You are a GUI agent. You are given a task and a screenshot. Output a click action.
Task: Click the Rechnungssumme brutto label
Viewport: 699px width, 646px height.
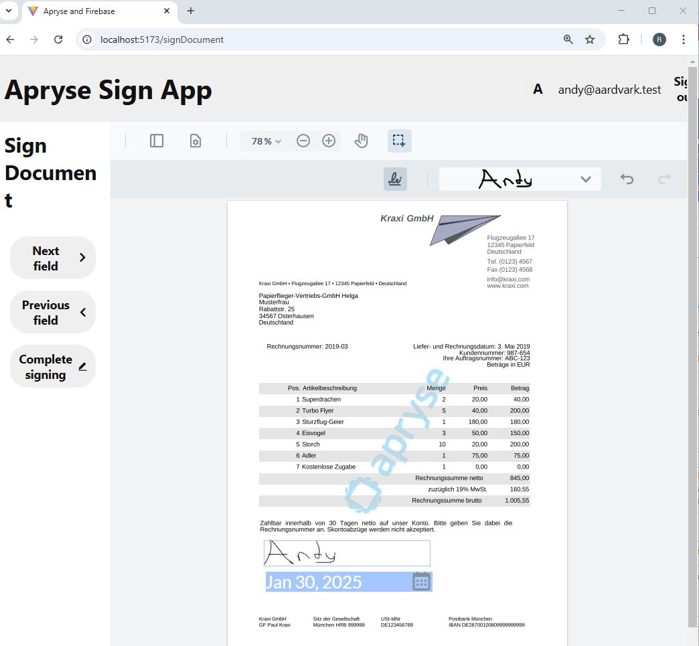click(447, 501)
